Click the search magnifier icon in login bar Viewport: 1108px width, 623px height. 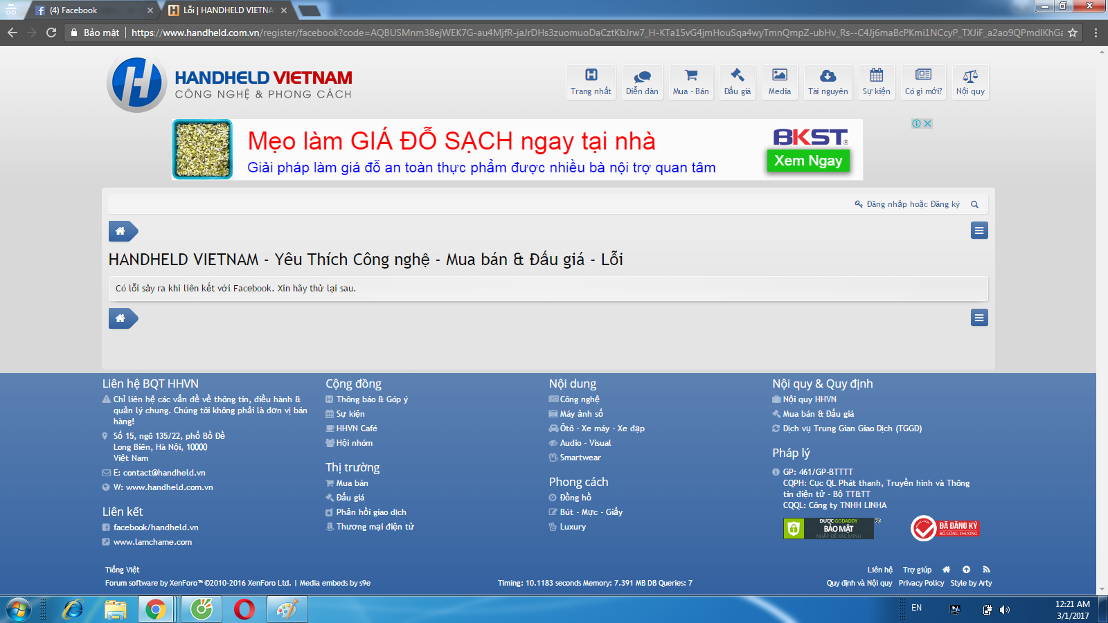point(974,204)
